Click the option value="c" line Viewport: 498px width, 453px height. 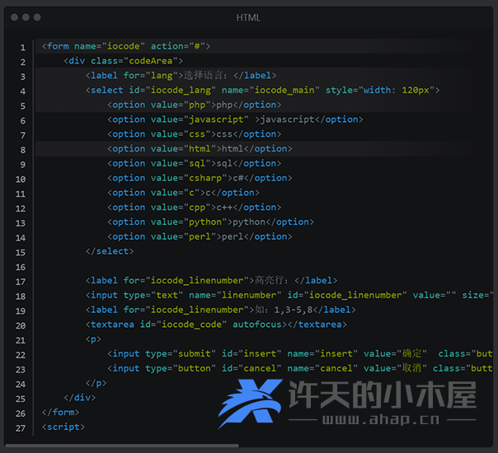pyautogui.click(x=183, y=192)
